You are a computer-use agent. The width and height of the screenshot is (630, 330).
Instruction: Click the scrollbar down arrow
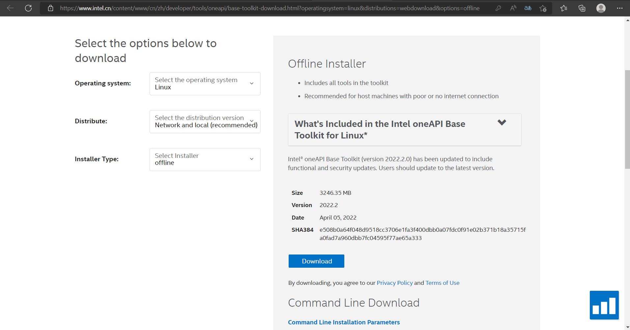tap(627, 327)
